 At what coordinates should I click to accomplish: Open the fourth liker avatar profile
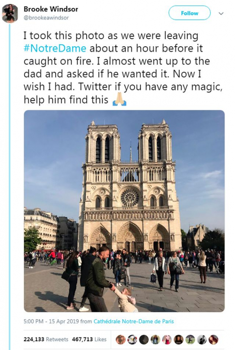coord(155,339)
